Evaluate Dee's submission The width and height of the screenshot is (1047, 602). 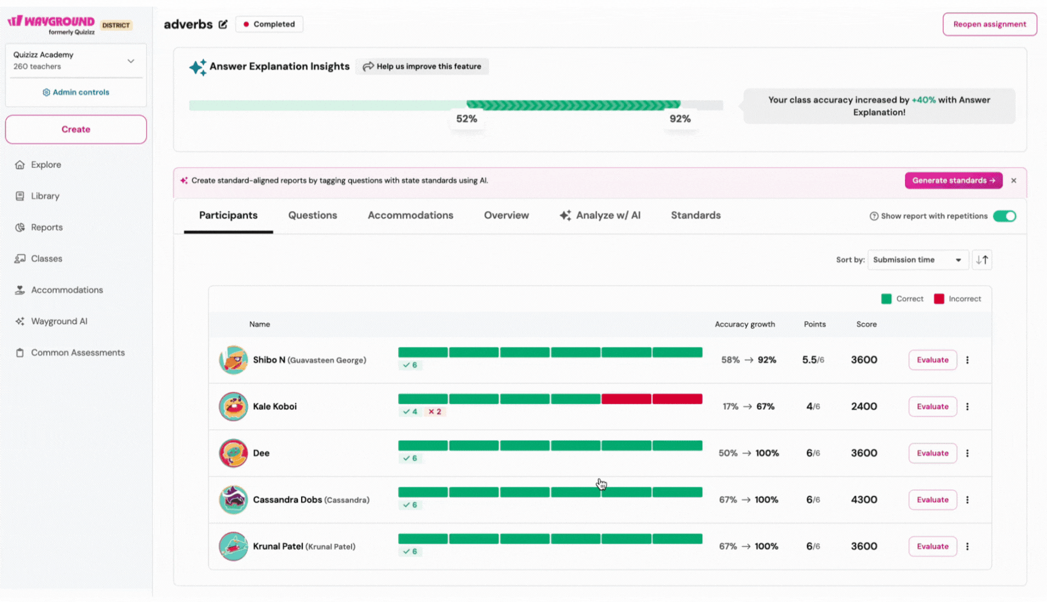[x=932, y=453]
